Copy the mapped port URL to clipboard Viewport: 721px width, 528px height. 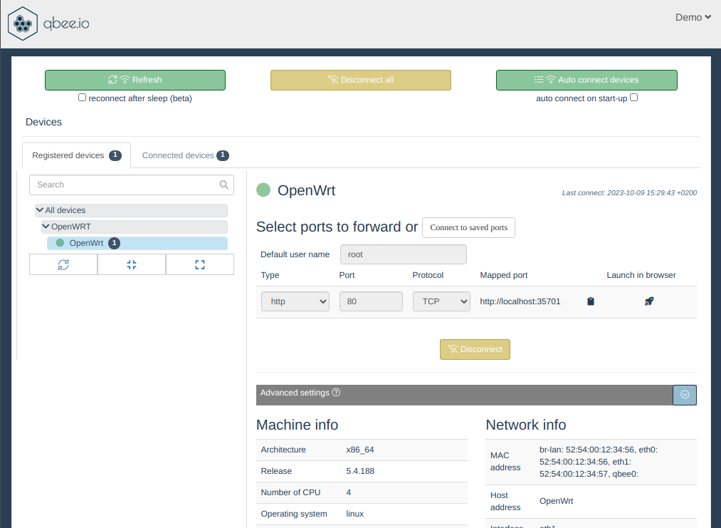590,301
